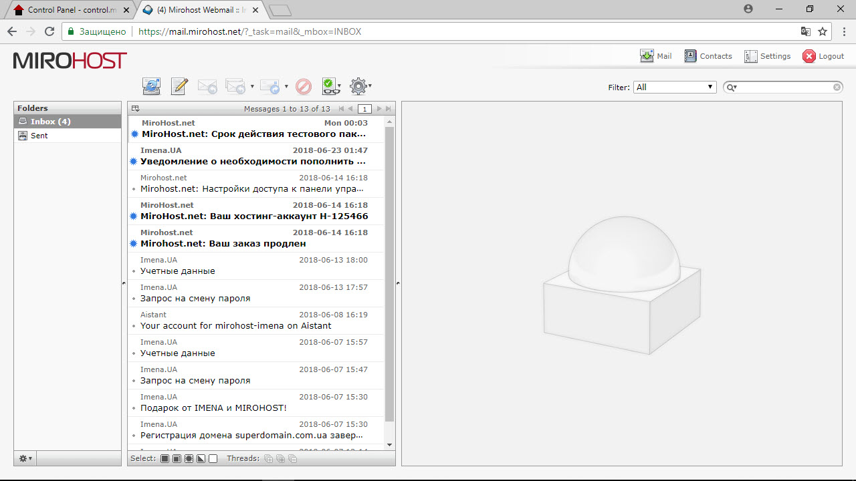This screenshot has height=481, width=856.
Task: Compose a new message
Action: tap(179, 86)
